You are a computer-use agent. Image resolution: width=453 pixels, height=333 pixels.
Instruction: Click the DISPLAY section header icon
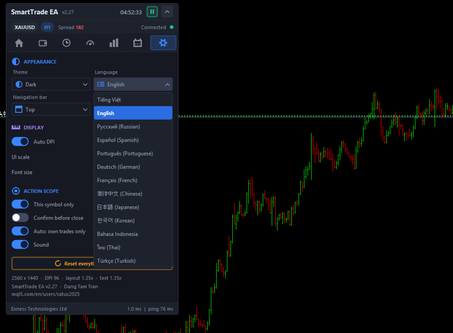(x=16, y=128)
